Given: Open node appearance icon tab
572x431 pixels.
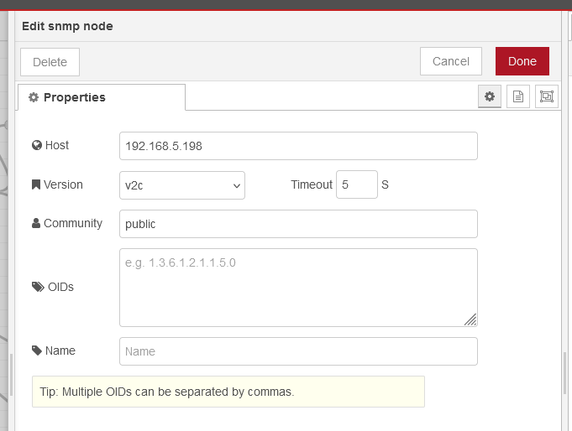Looking at the screenshot, I should click(x=547, y=96).
